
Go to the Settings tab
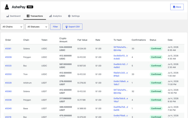[x=74, y=16]
